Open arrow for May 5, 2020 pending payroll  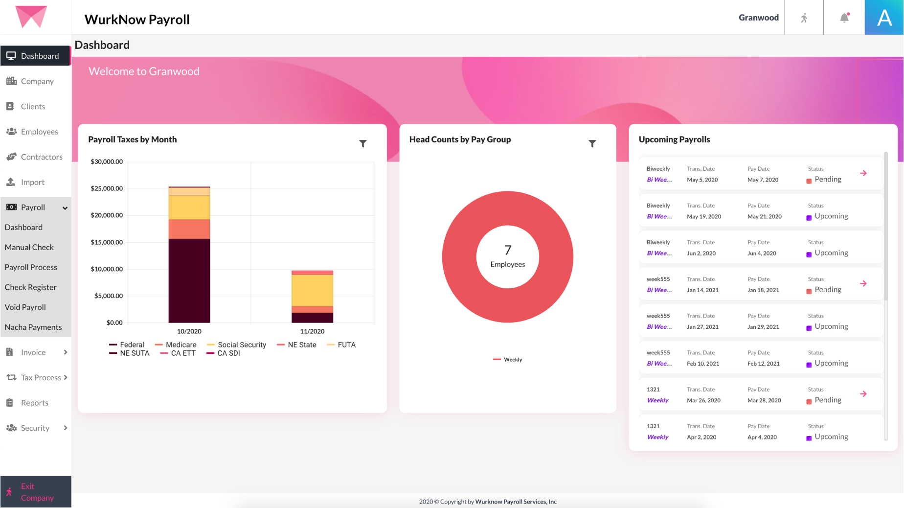point(863,173)
